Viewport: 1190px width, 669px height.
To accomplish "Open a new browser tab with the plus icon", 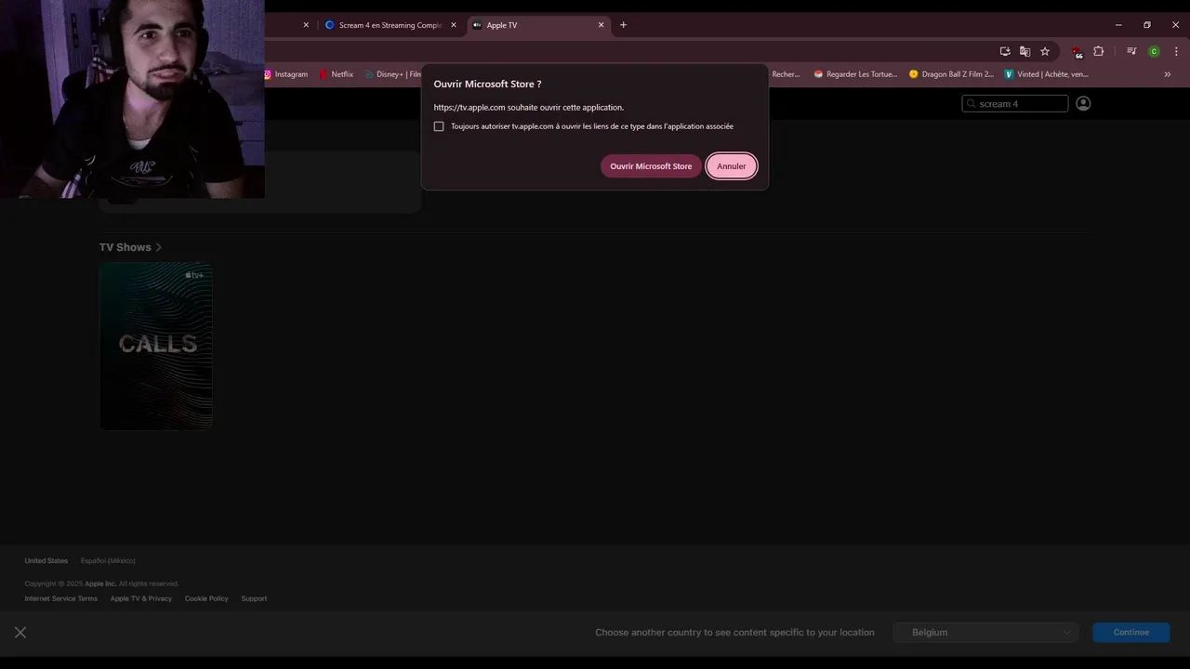I will pos(623,25).
